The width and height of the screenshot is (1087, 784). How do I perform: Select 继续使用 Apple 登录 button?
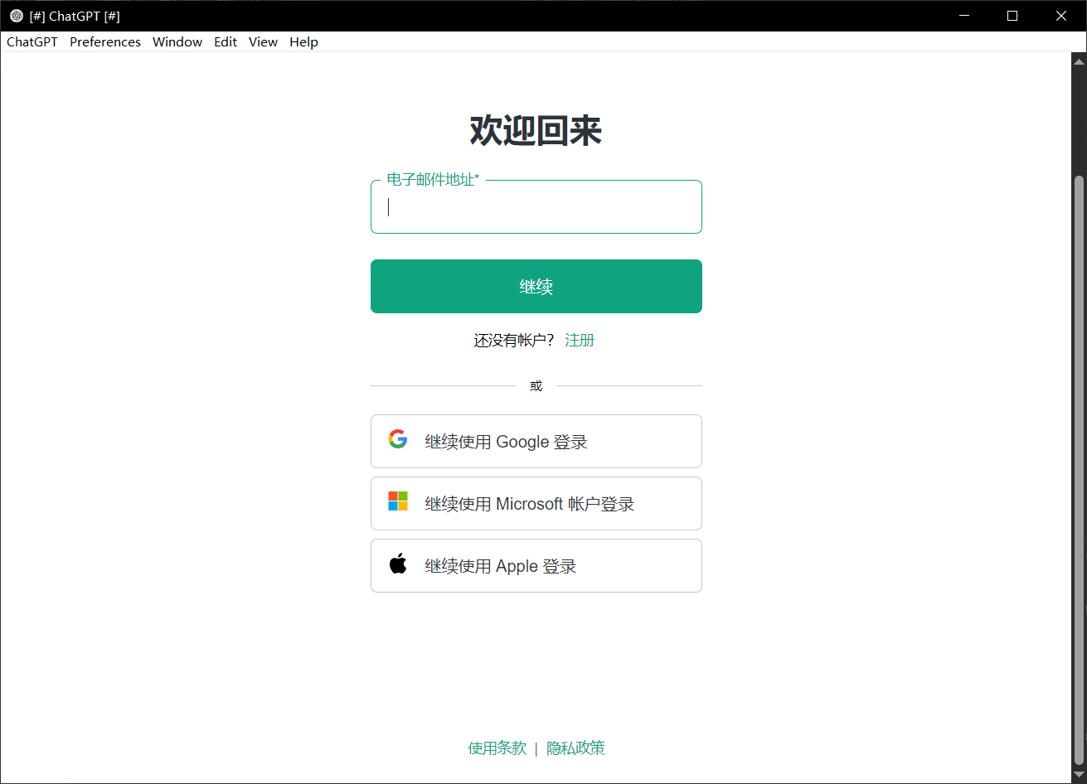tap(536, 566)
